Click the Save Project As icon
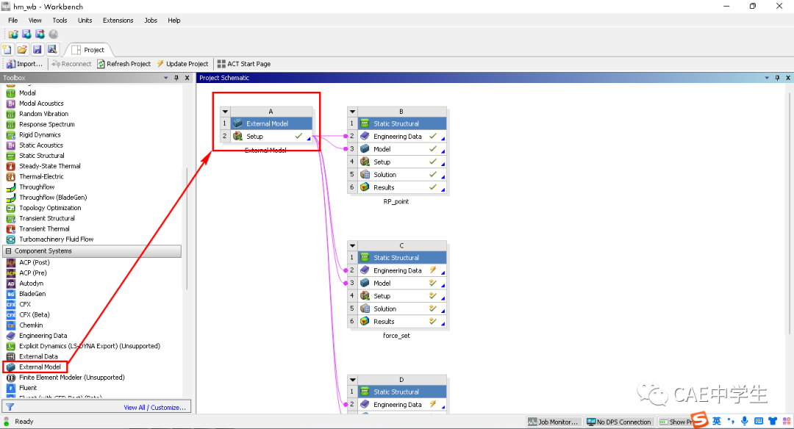 click(52, 49)
